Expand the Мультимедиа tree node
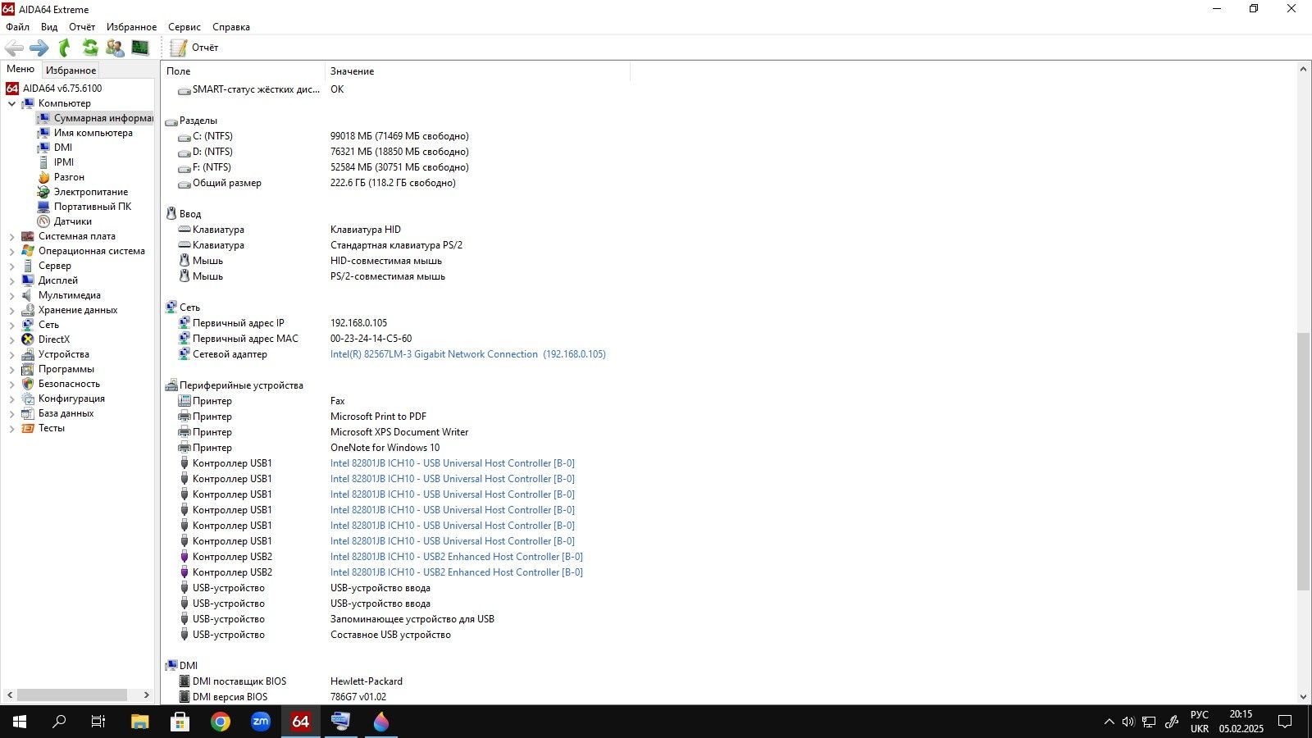1312x738 pixels. (x=11, y=295)
